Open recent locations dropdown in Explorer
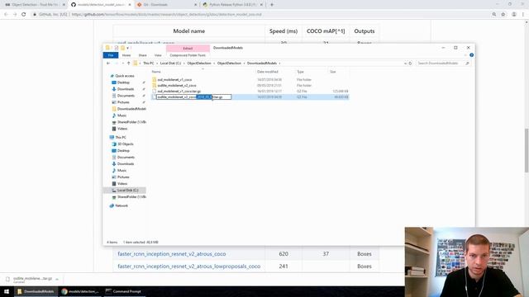The image size is (529, 297). 123,64
